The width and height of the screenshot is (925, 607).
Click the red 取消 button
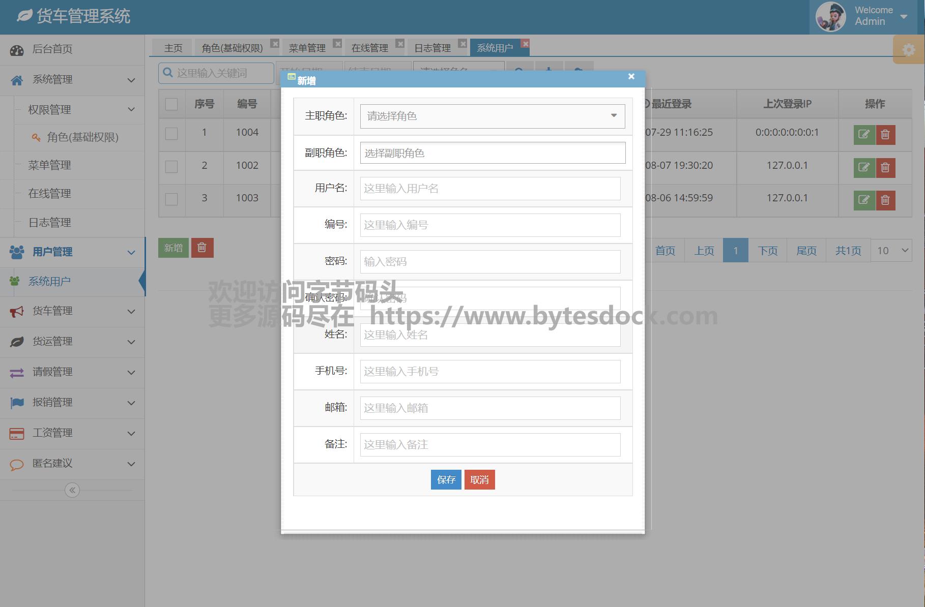coord(479,479)
